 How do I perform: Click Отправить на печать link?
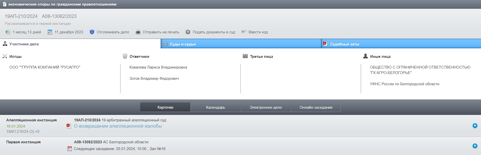click(x=161, y=32)
